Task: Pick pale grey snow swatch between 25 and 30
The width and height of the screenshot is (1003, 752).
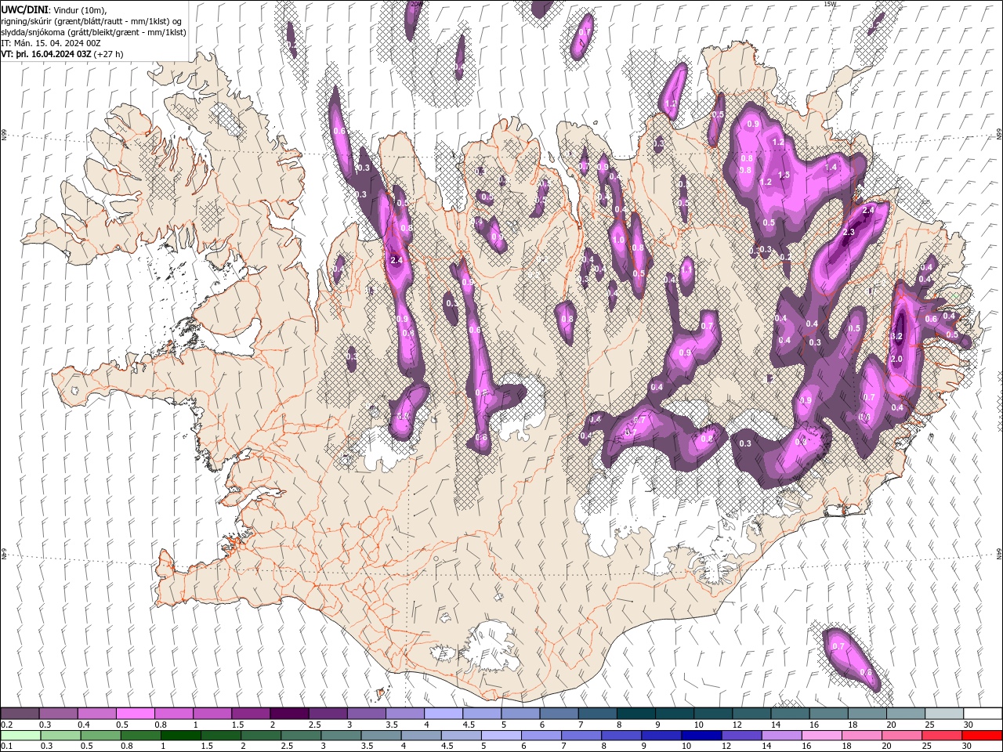Action: click(x=944, y=714)
